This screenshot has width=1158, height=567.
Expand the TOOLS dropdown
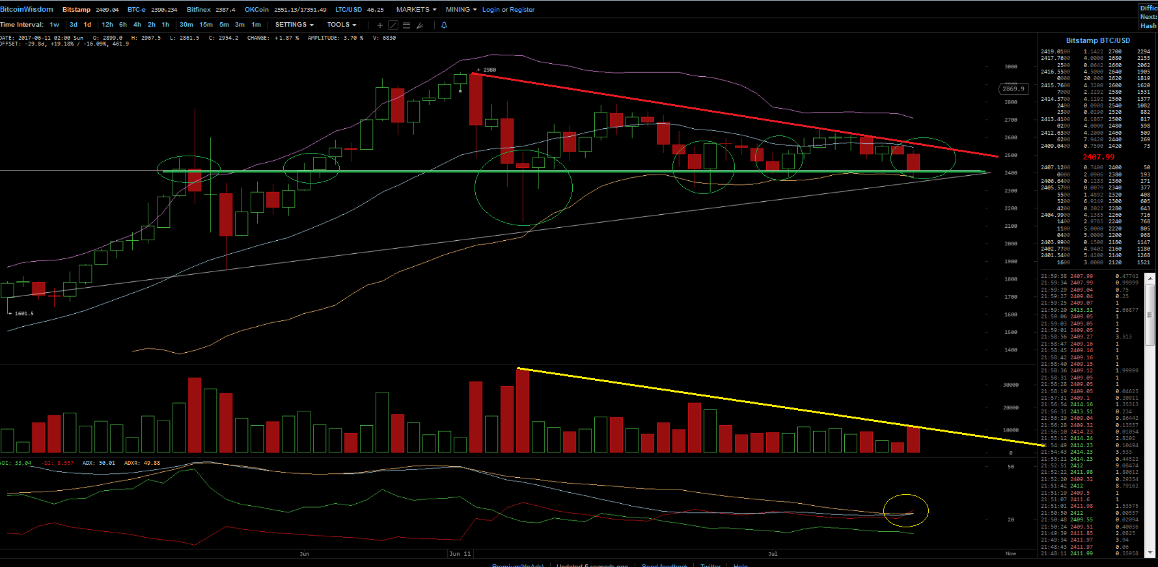coord(342,25)
